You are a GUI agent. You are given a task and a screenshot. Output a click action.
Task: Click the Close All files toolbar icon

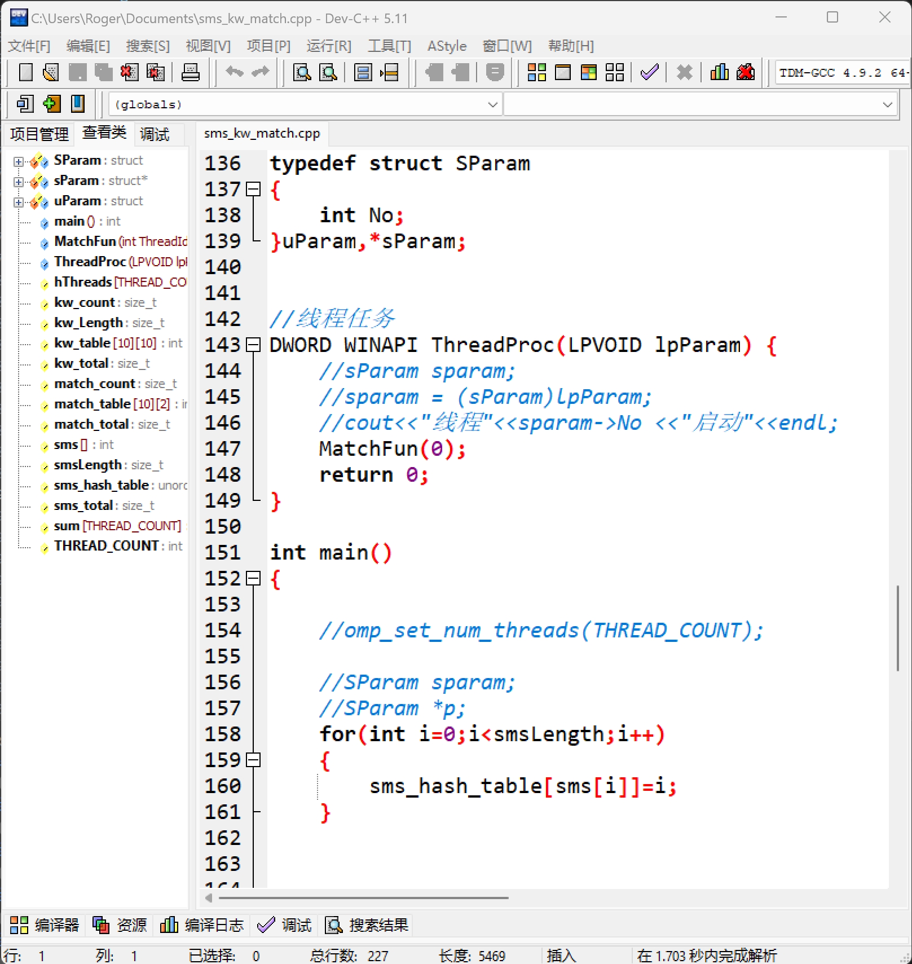click(155, 72)
